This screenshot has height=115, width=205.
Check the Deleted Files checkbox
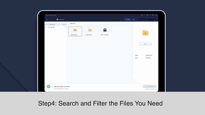click(x=70, y=35)
